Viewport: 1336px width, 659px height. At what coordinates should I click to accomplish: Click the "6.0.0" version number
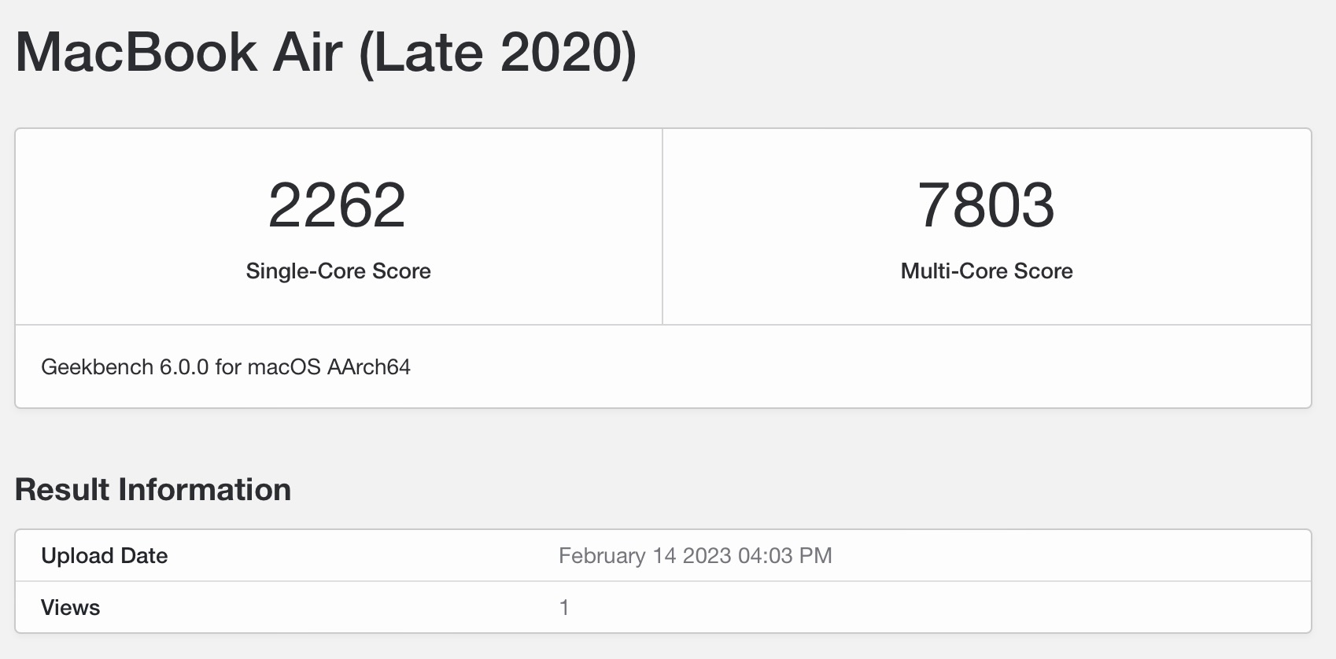pos(184,367)
